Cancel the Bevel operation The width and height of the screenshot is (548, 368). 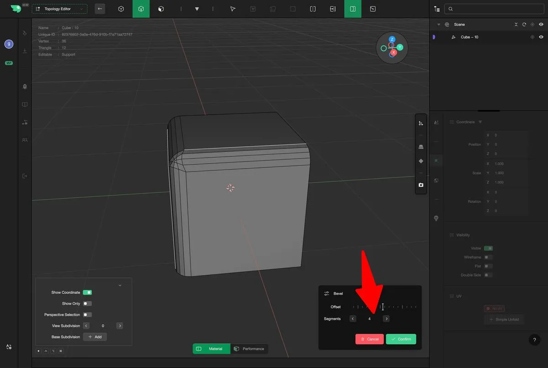(369, 339)
